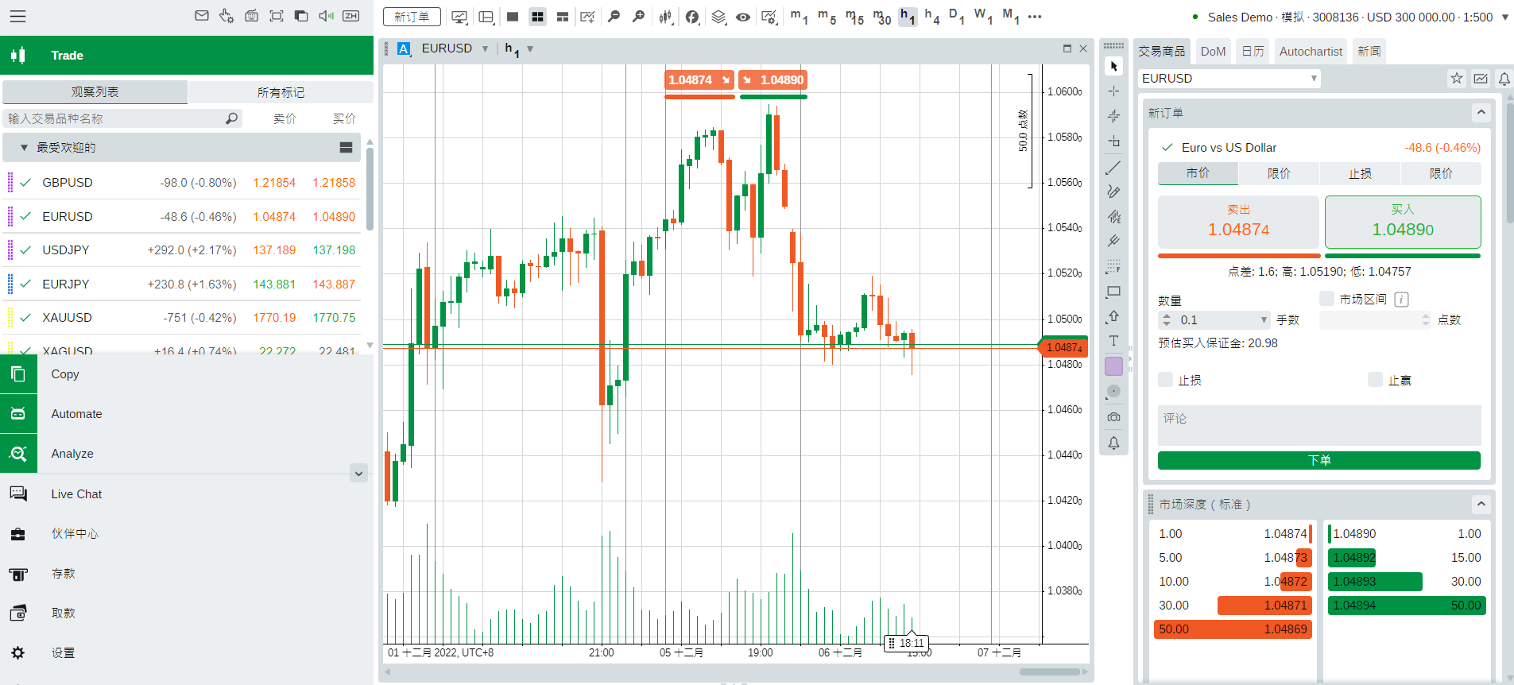Open the Copy trading section
Image resolution: width=1514 pixels, height=685 pixels.
(x=65, y=374)
